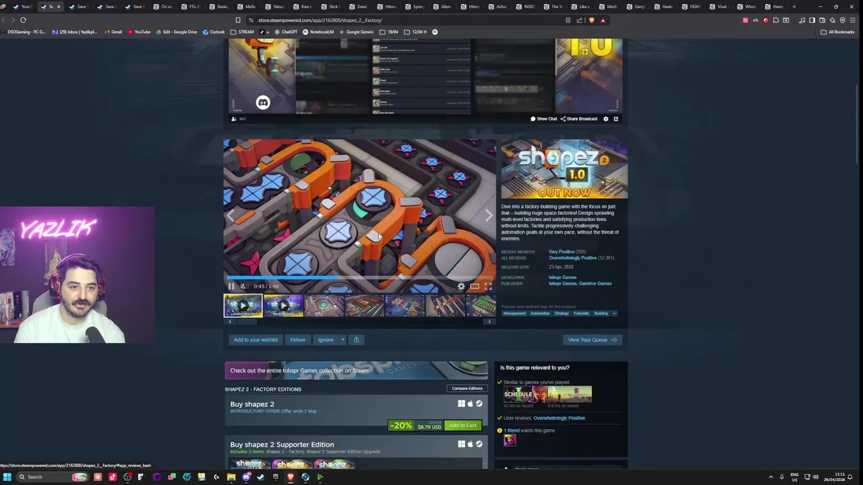Add shapez 2 to your wishlist
The width and height of the screenshot is (863, 485).
click(256, 339)
